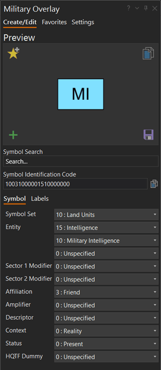This screenshot has height=370, width=161.
Task: Copy preview symbol image icon
Action: (148, 53)
